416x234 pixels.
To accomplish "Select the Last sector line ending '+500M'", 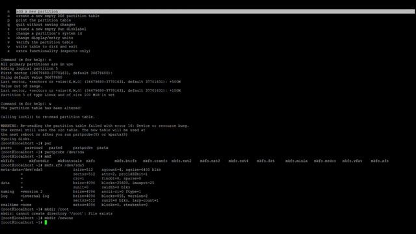I will tap(90, 82).
